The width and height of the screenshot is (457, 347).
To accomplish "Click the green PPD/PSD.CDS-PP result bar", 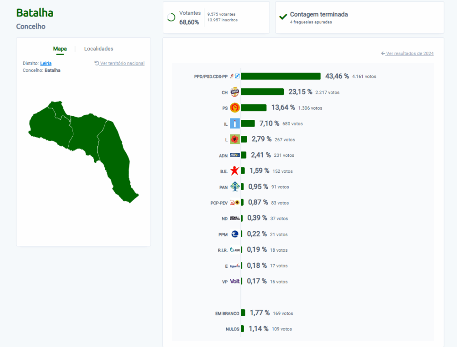I will [x=281, y=76].
